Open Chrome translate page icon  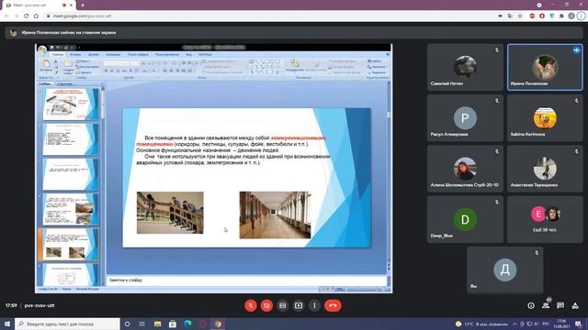click(510, 16)
